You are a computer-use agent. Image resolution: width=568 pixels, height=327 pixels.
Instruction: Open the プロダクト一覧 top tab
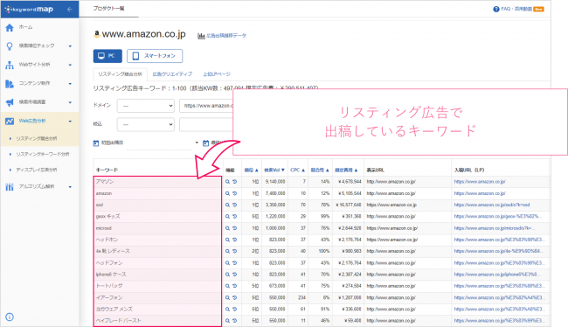point(108,9)
